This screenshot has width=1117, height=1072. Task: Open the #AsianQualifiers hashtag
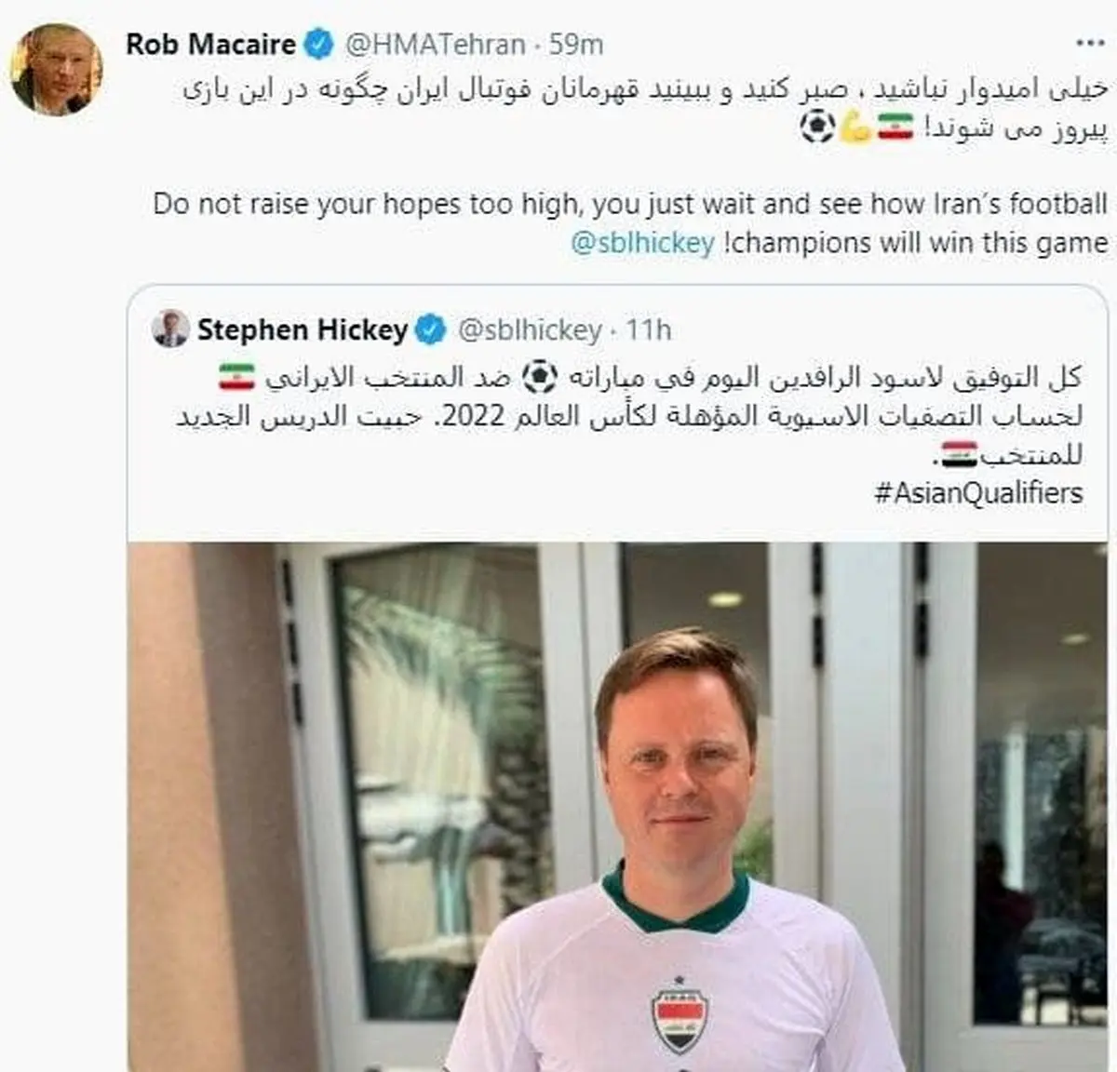pos(978,492)
